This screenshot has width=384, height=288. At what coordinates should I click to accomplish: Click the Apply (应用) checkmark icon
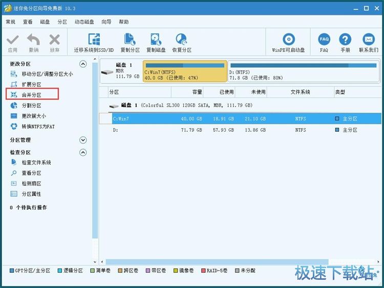pos(12,39)
